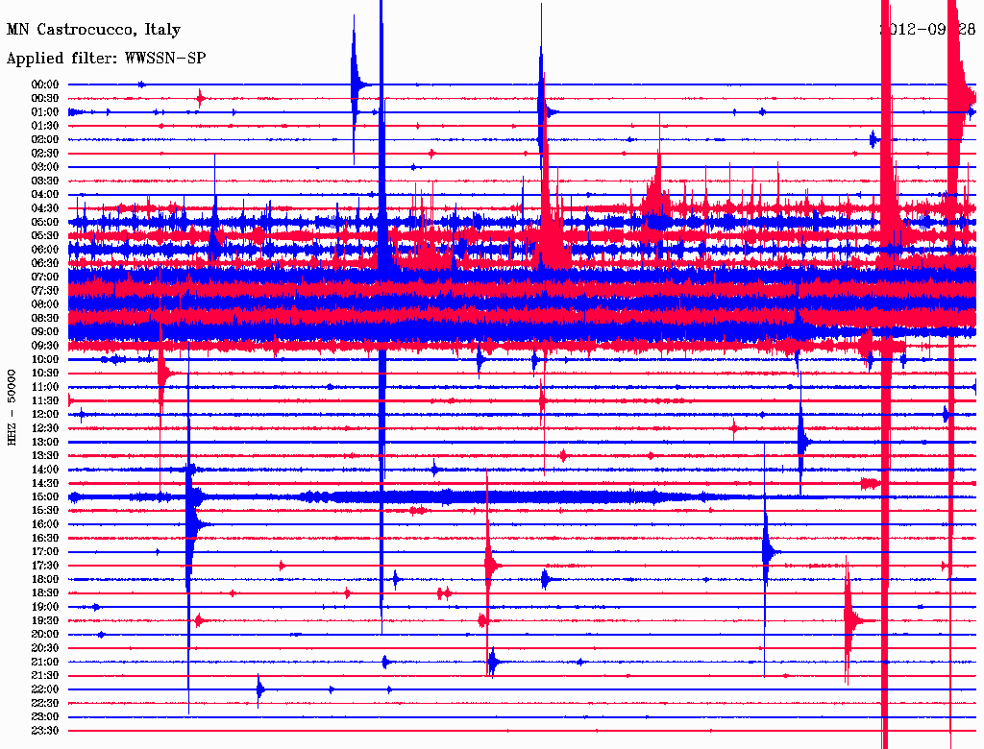Select the 23:30 time label
Image resolution: width=984 pixels, height=749 pixels.
45,731
